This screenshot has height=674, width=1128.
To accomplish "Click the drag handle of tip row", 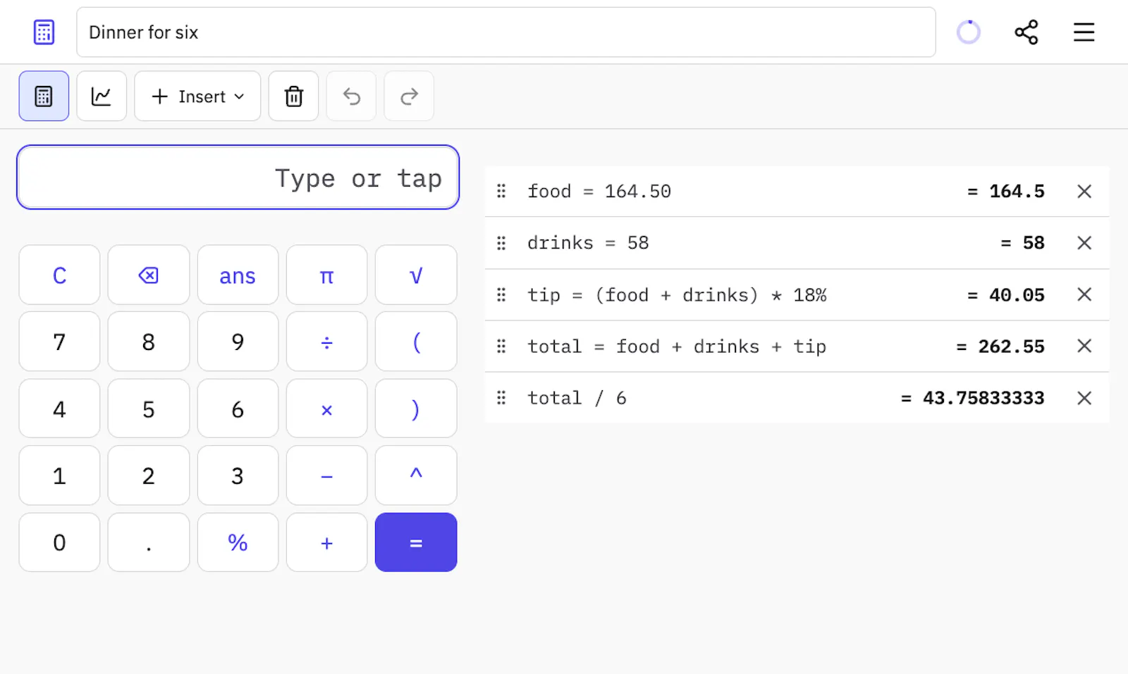I will pyautogui.click(x=501, y=294).
